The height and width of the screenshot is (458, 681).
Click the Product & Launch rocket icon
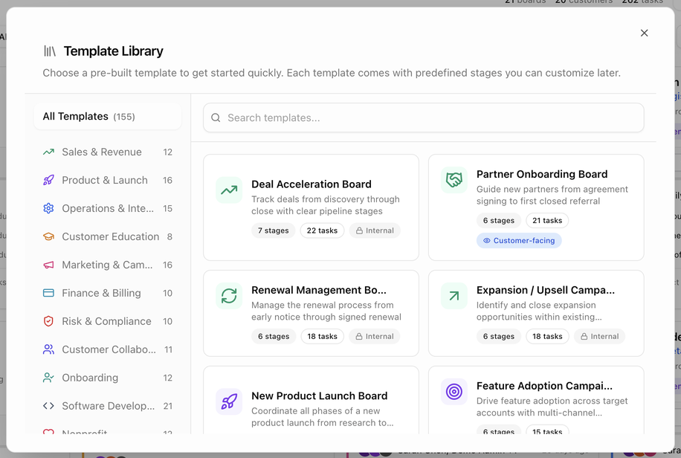[48, 181]
